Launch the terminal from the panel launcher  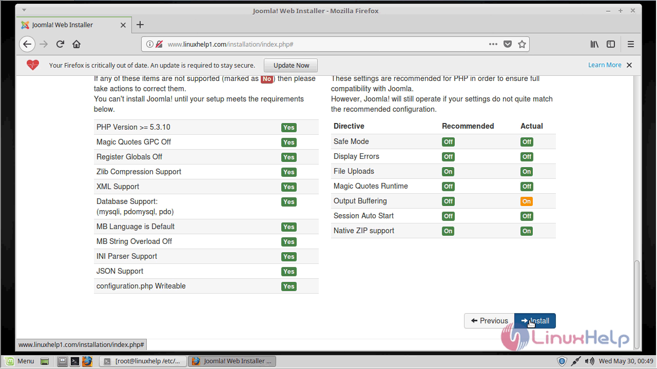click(x=74, y=361)
